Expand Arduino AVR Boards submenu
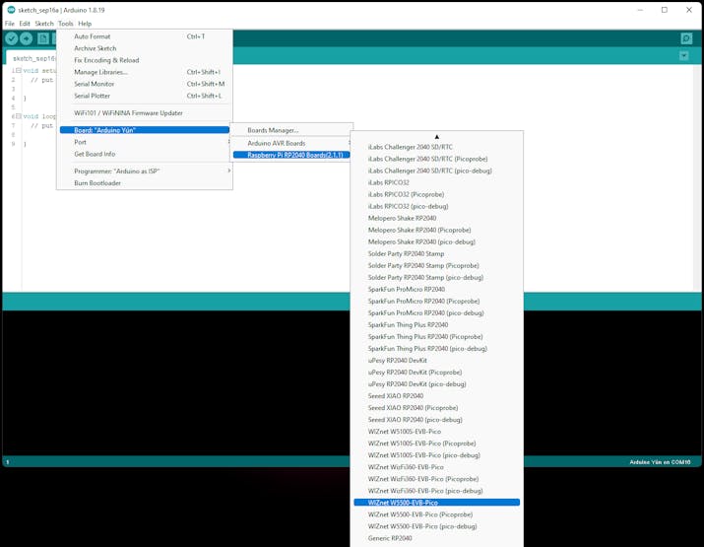The image size is (704, 547). pyautogui.click(x=290, y=143)
